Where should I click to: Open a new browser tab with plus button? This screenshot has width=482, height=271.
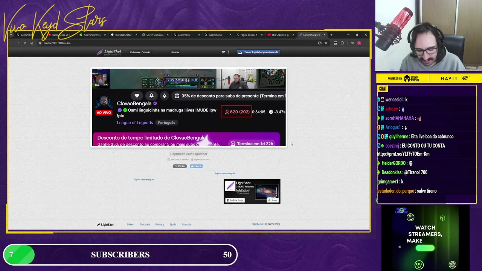point(331,35)
